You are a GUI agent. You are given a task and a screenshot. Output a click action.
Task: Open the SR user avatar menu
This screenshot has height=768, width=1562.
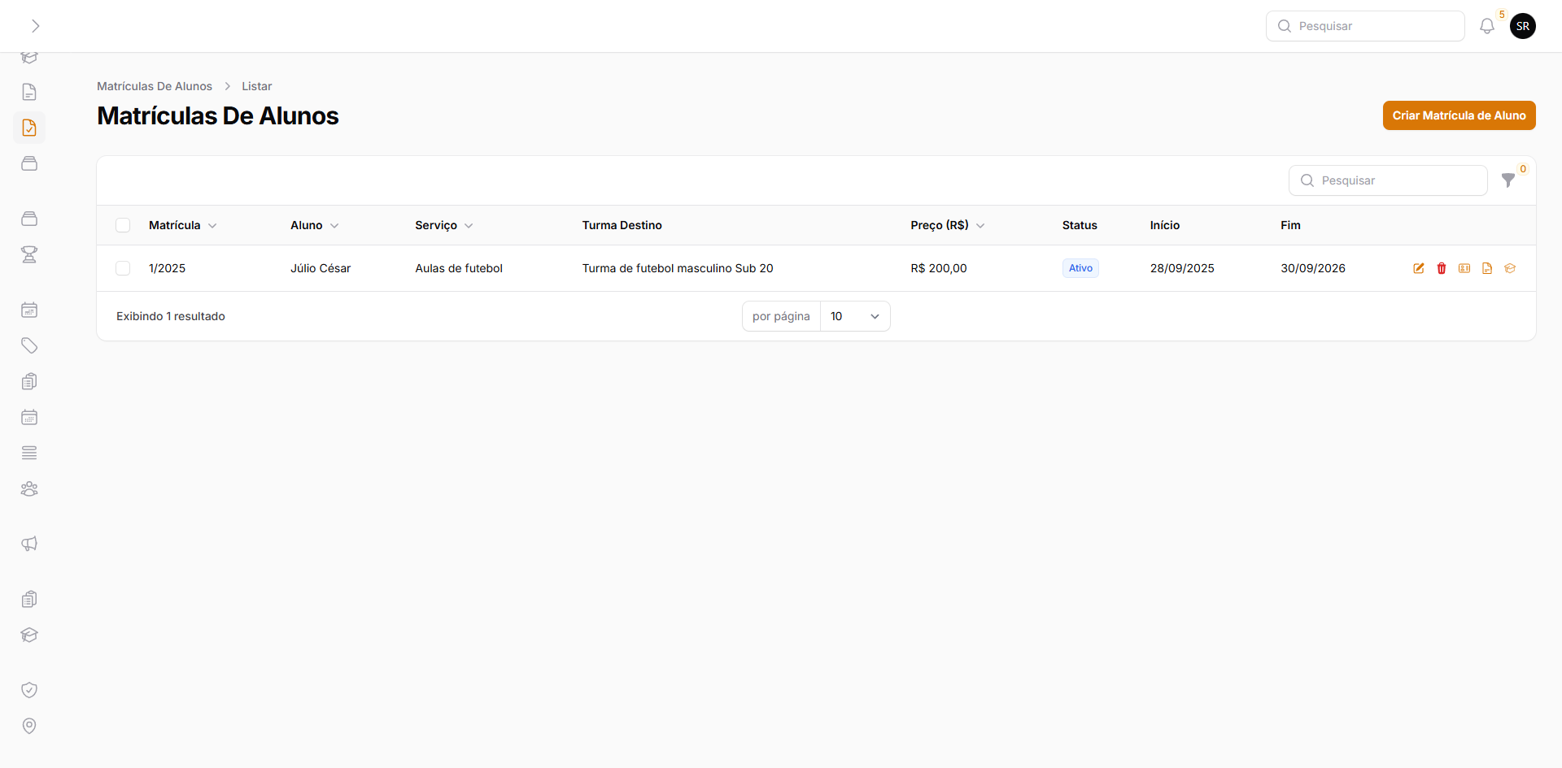[x=1522, y=26]
